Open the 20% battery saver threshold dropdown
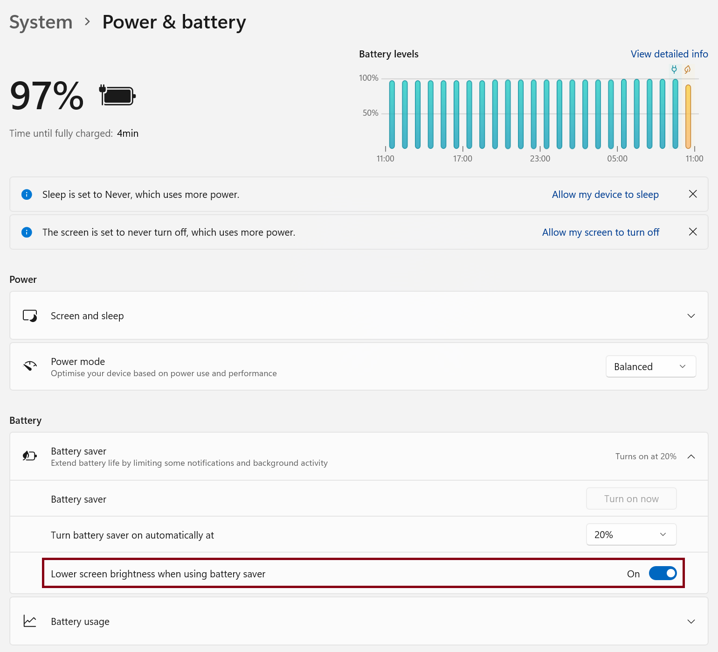Viewport: 718px width, 652px height. pyautogui.click(x=631, y=535)
